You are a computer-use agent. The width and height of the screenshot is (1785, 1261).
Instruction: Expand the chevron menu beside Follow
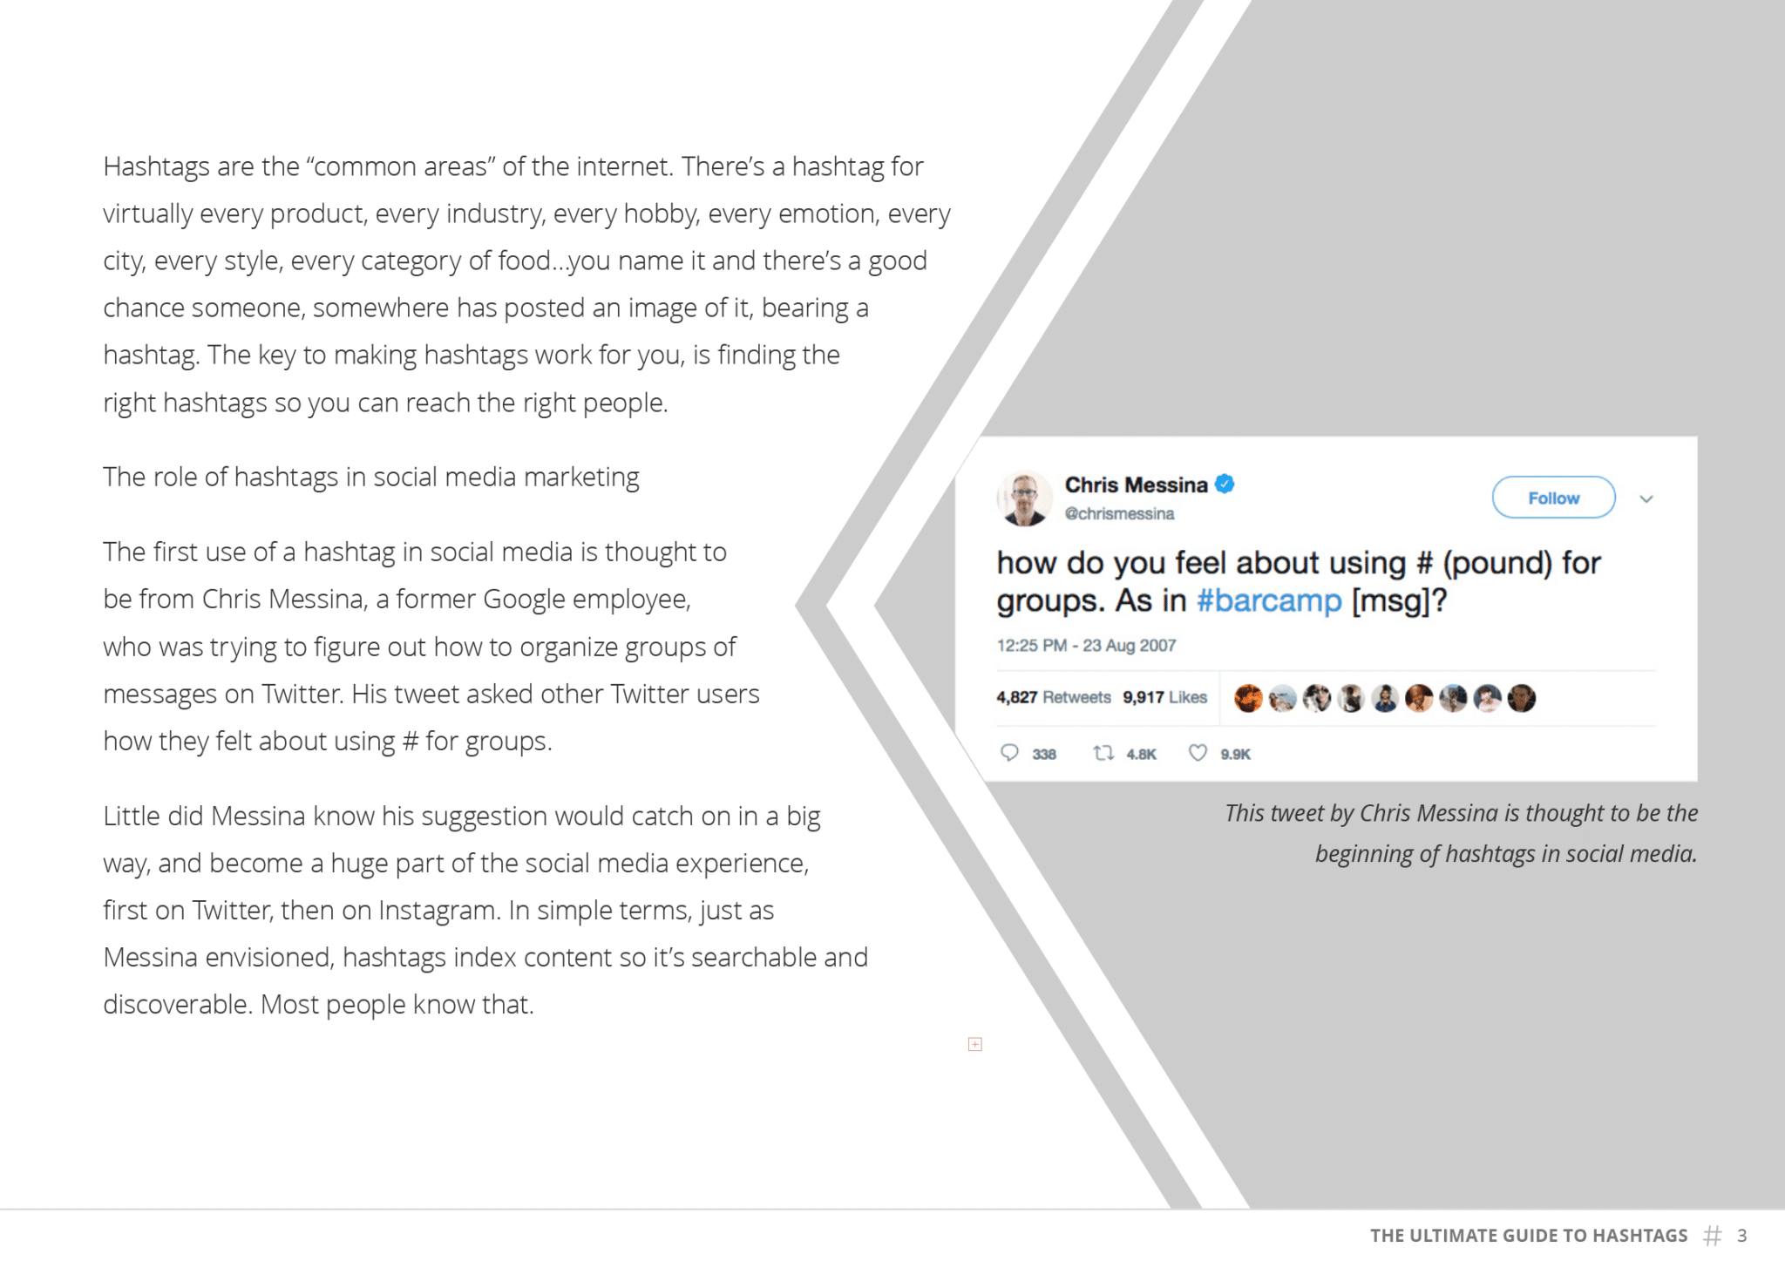(1646, 499)
